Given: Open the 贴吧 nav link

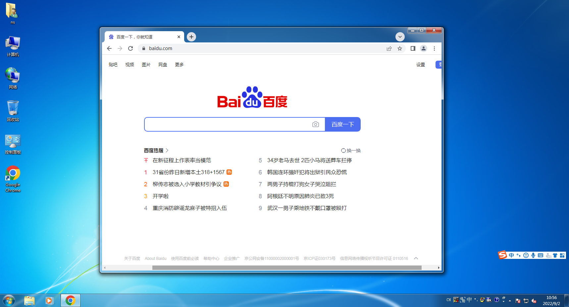Looking at the screenshot, I should [113, 65].
